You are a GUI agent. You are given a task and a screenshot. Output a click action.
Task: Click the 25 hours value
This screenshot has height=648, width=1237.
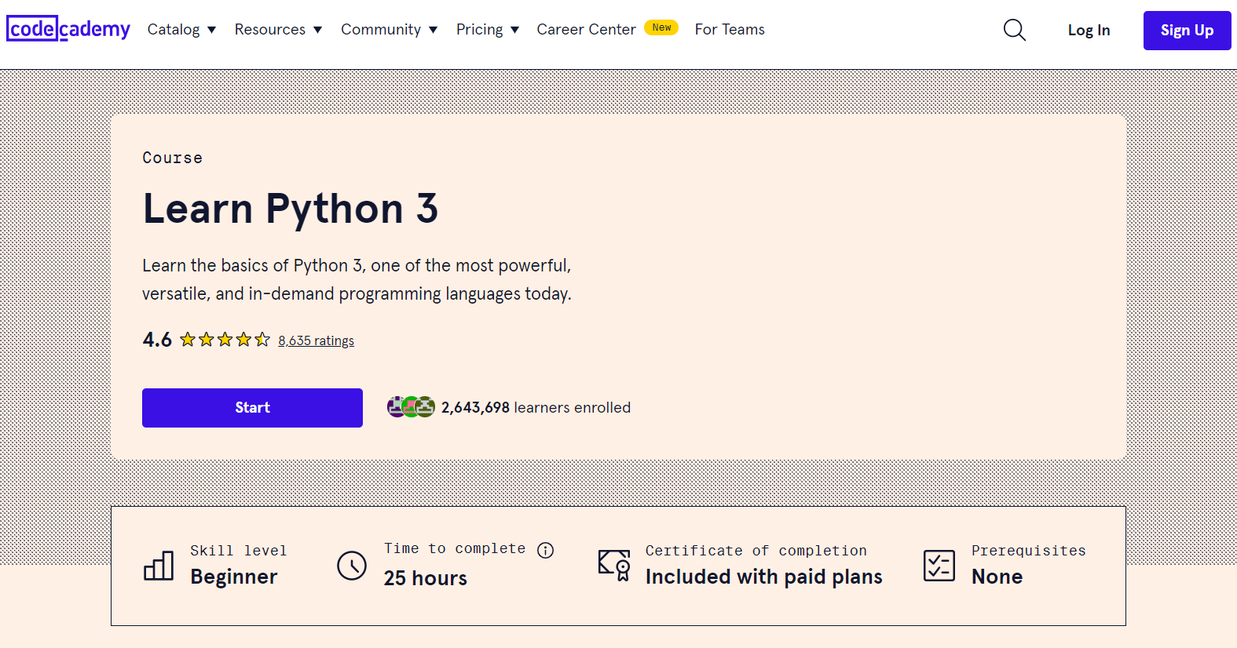tap(426, 578)
